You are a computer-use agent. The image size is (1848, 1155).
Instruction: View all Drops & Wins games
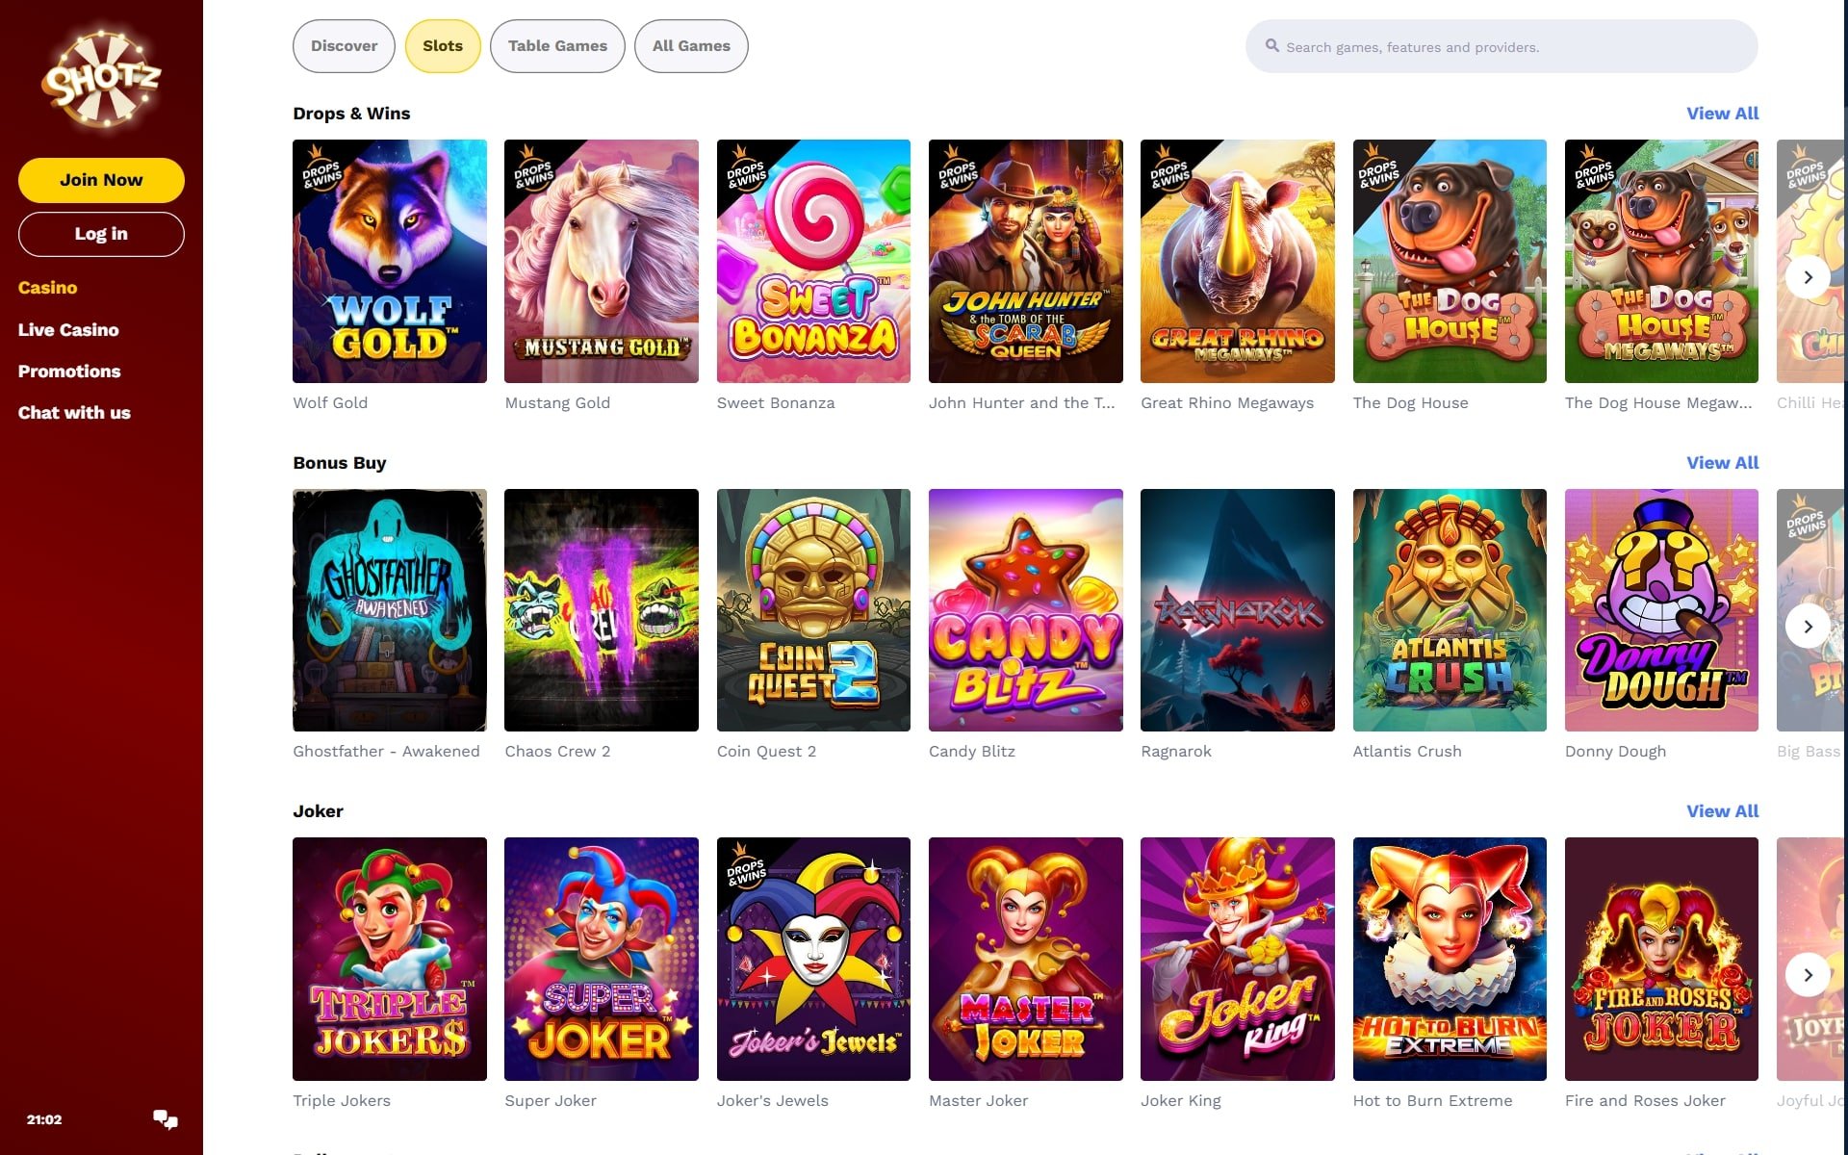coord(1722,114)
